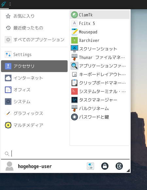Open すべてのアプリケーション all applications
The height and width of the screenshot is (190, 147).
(34, 40)
